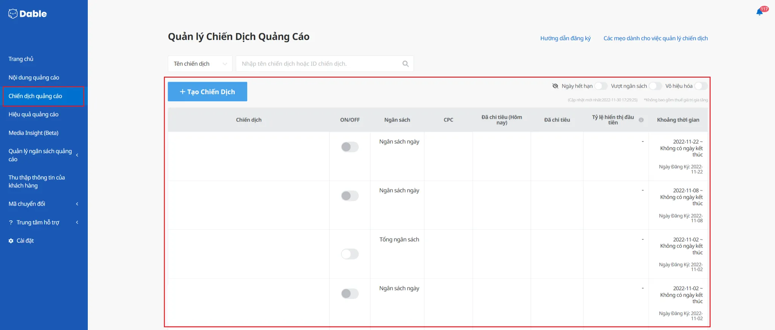
Task: Click the crossed-eye hide icon
Action: pos(555,86)
